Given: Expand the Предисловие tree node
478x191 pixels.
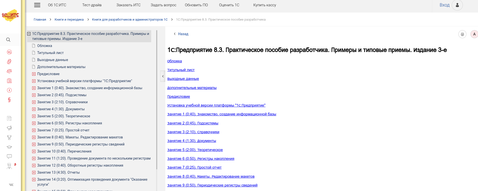Looking at the screenshot, I should pyautogui.click(x=34, y=74).
